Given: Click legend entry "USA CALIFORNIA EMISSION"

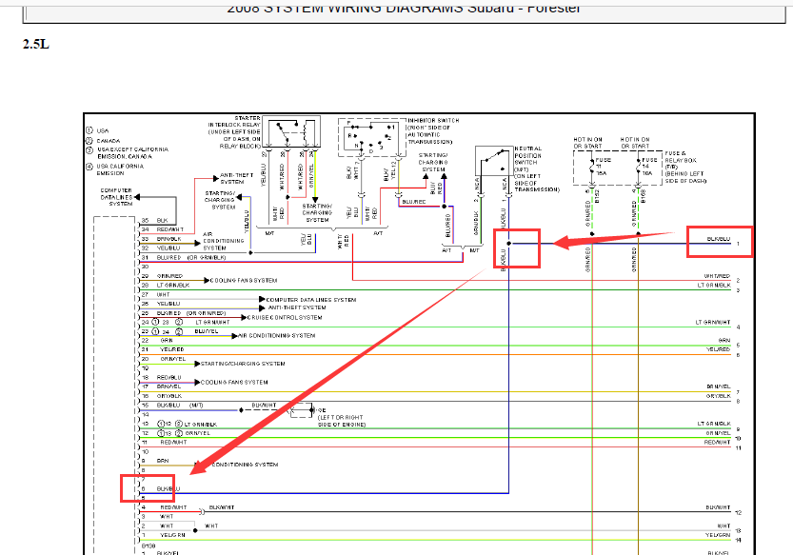Looking at the screenshot, I should pyautogui.click(x=115, y=169).
